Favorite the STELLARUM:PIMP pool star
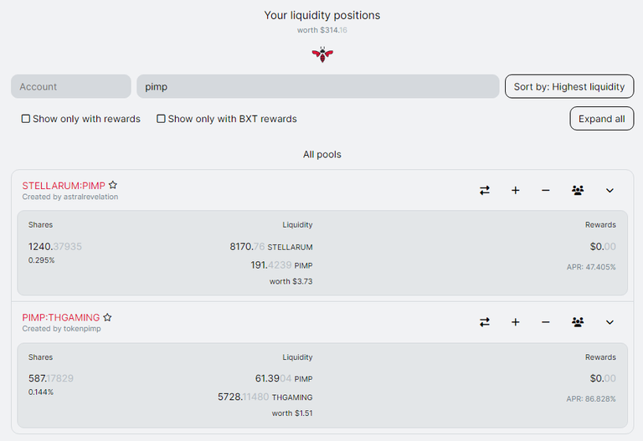Viewport: 643px width, 441px height. point(113,185)
